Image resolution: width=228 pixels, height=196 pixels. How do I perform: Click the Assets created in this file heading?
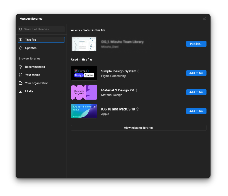88,30
